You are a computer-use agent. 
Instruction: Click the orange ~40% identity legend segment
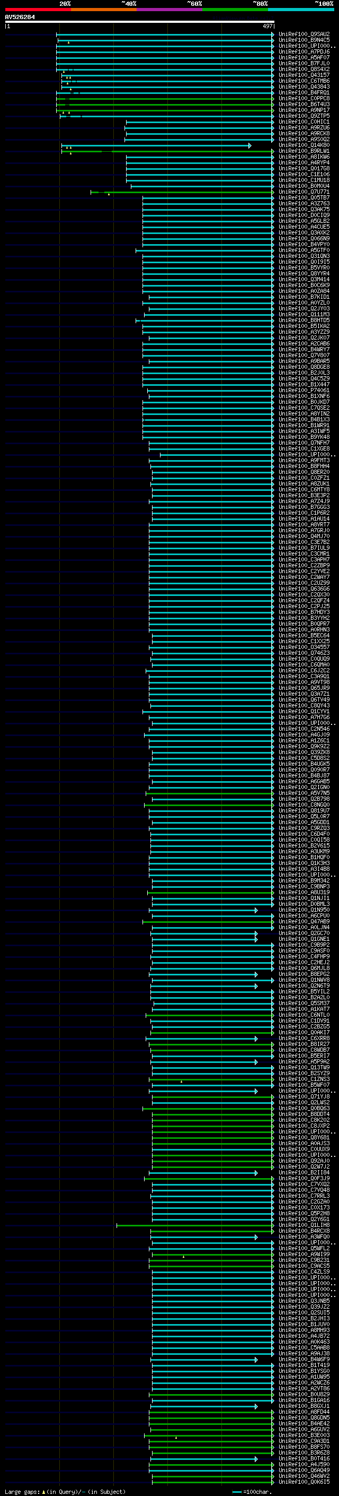coord(104,10)
